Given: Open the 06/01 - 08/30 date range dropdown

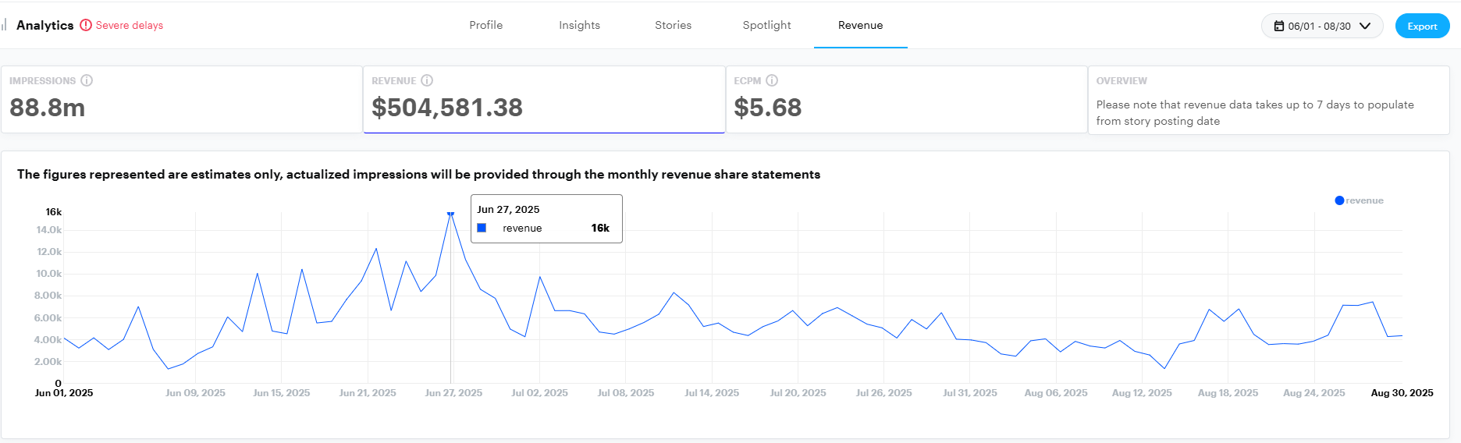Looking at the screenshot, I should [1321, 26].
